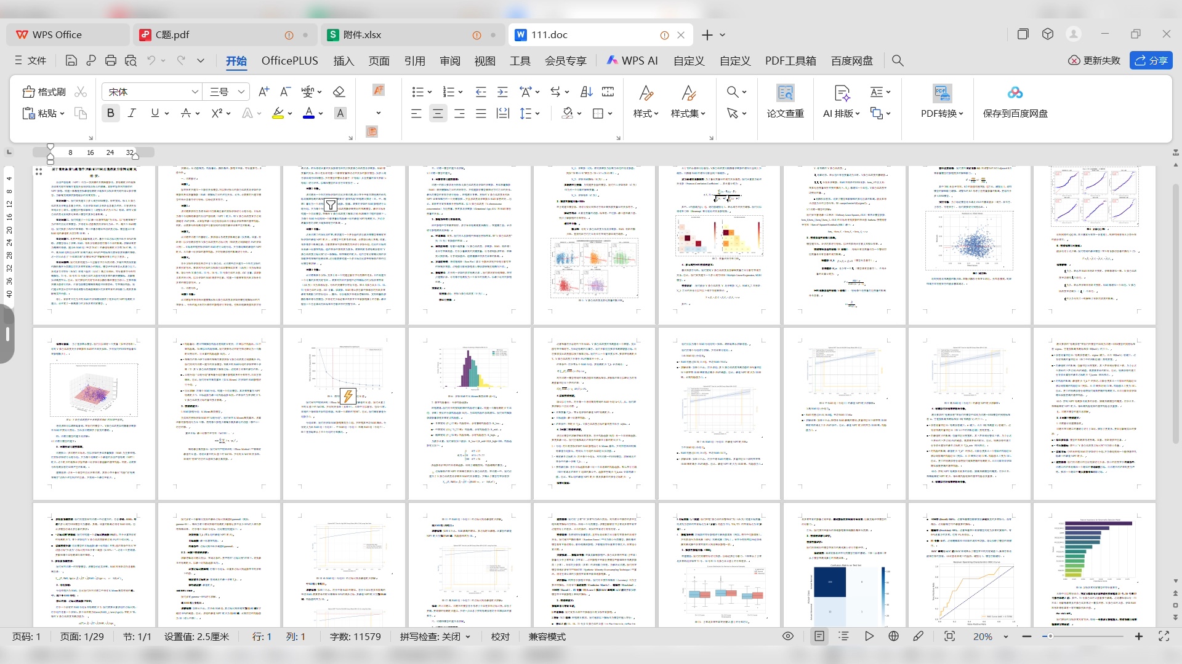
Task: Click the outline view icon in status bar
Action: (x=843, y=636)
